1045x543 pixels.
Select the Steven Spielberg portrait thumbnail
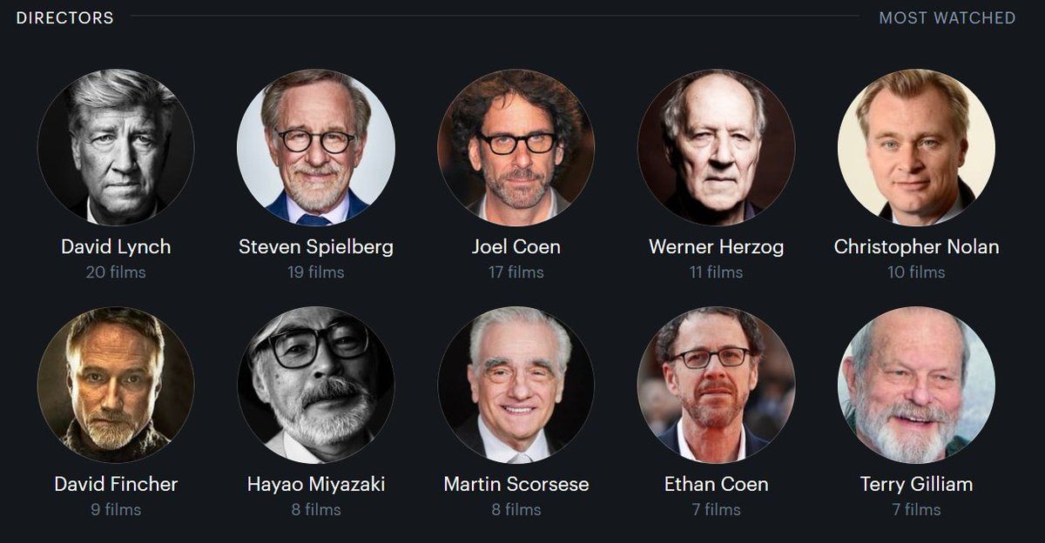[x=316, y=147]
